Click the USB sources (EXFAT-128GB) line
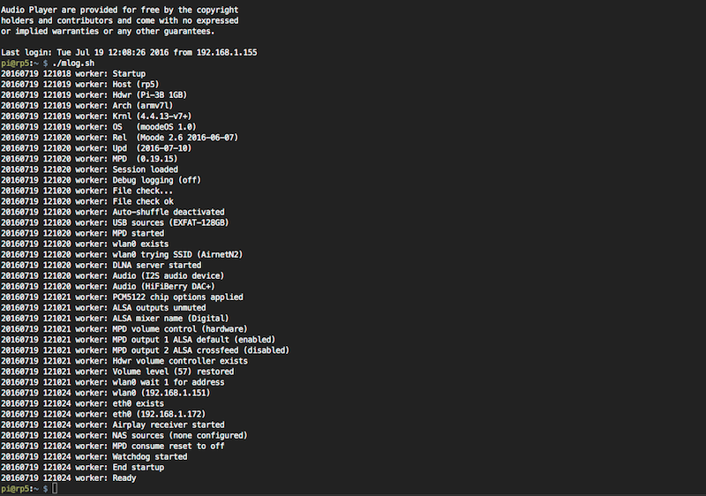This screenshot has width=706, height=496. pyautogui.click(x=115, y=222)
